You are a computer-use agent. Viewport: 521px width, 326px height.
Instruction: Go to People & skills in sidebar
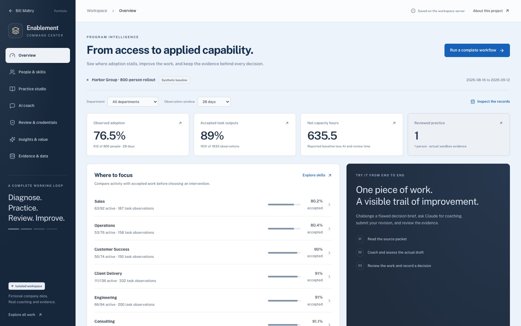[38, 72]
